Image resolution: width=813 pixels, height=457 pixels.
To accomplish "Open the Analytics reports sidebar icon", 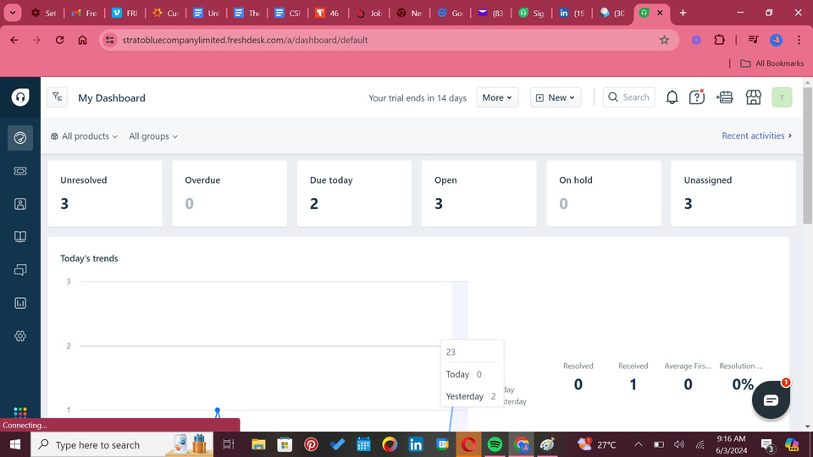I will point(20,303).
